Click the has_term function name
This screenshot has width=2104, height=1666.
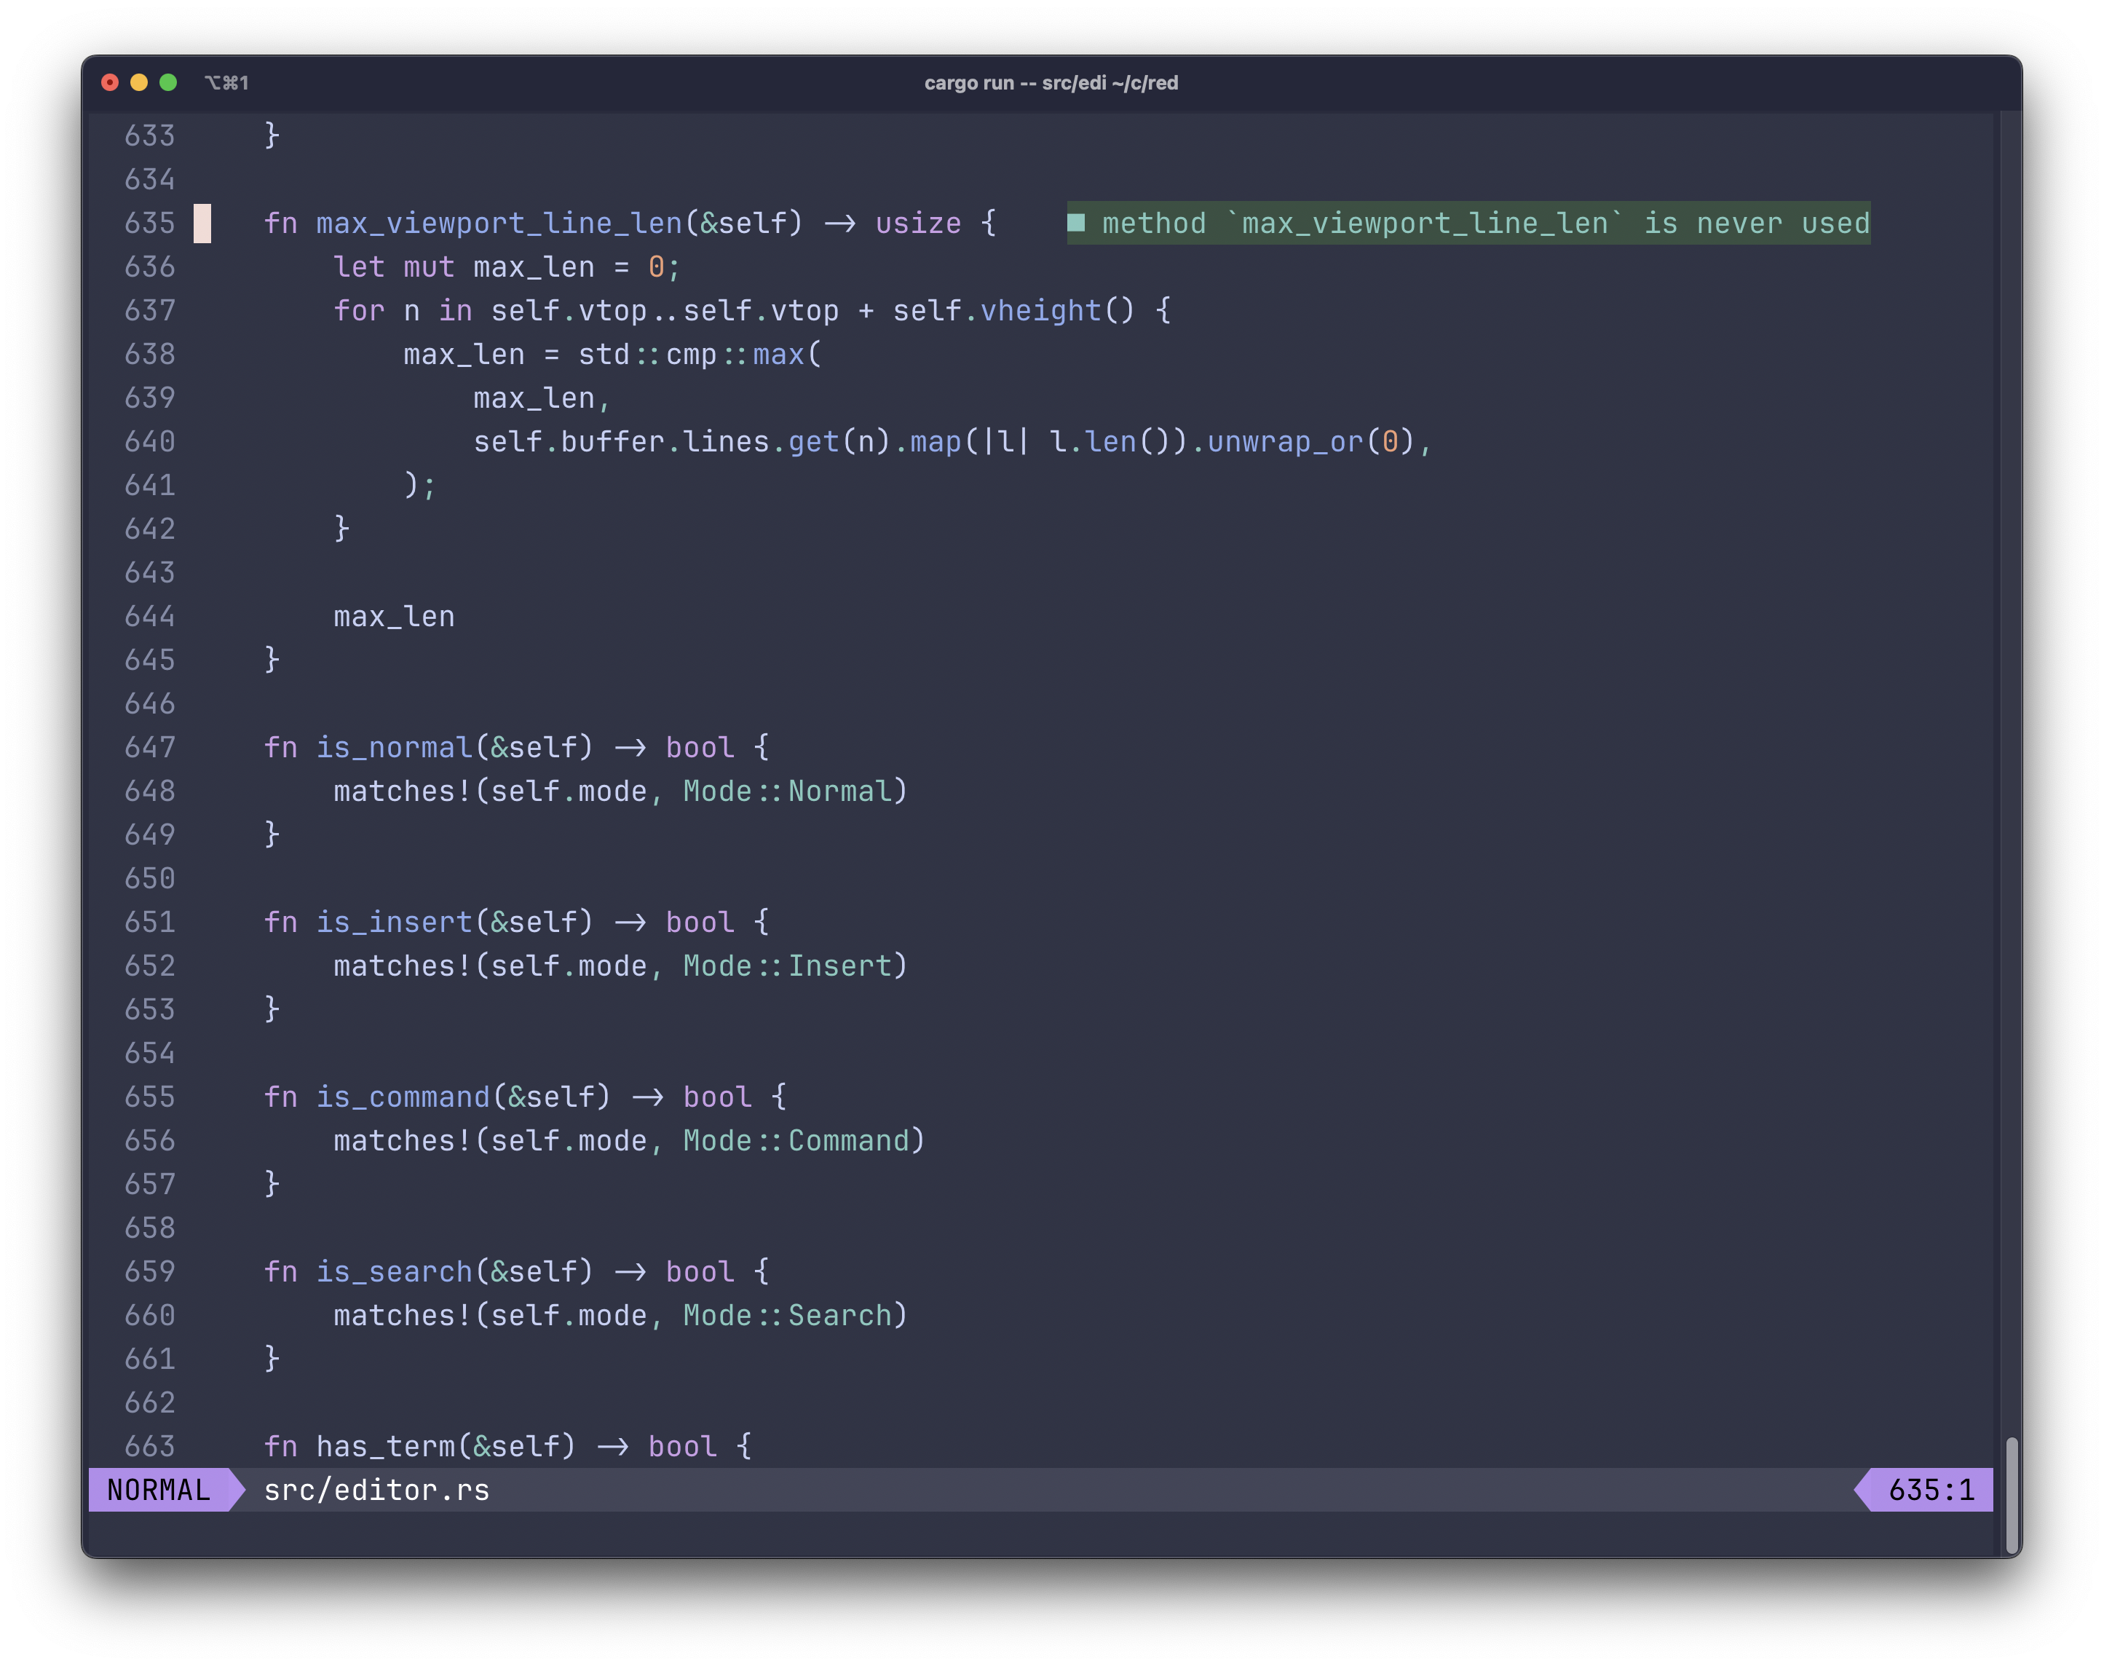click(385, 1445)
